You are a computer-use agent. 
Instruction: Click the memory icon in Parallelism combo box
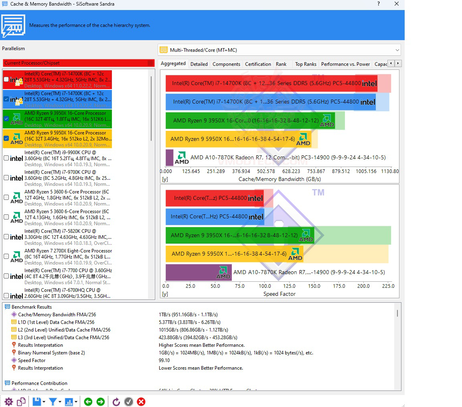pyautogui.click(x=164, y=50)
